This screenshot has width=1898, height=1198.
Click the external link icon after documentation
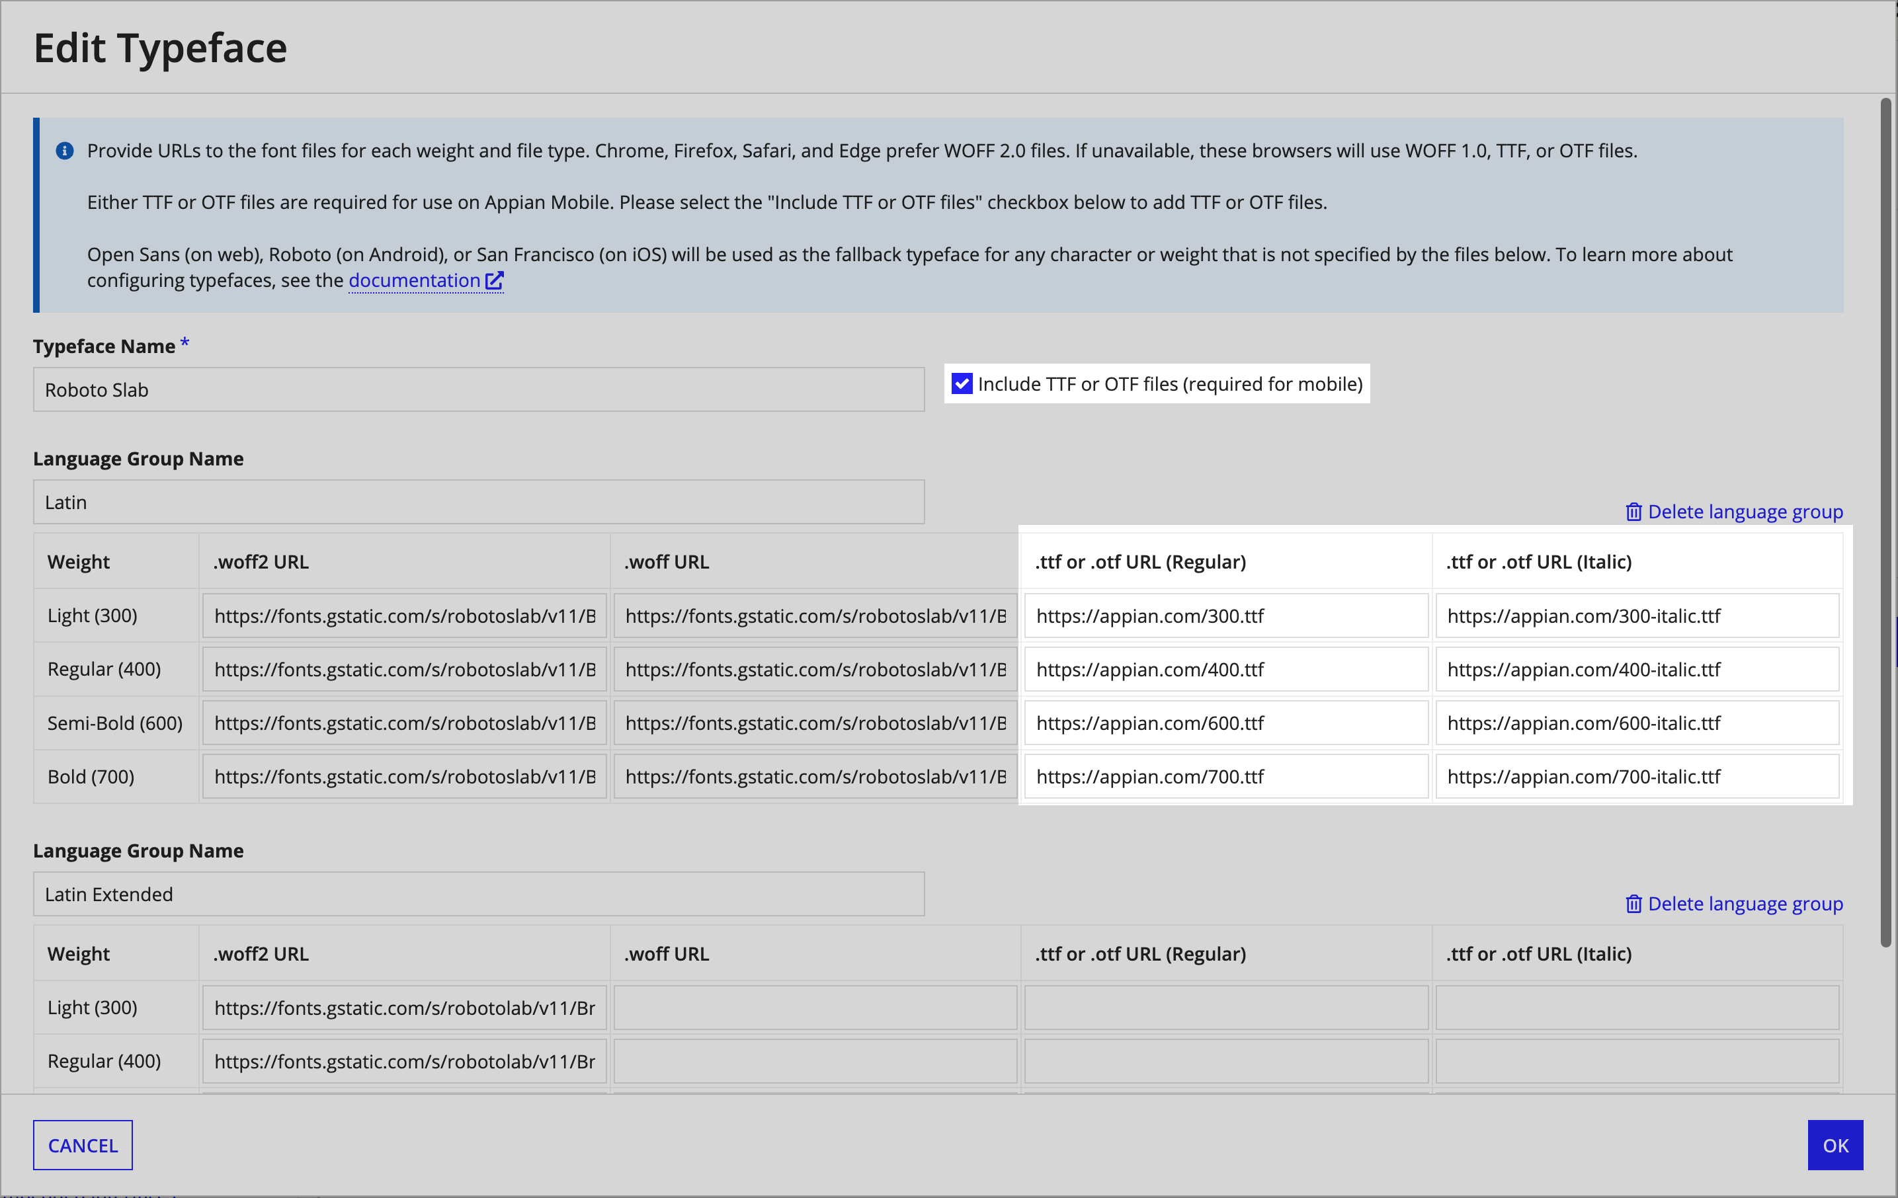tap(494, 280)
